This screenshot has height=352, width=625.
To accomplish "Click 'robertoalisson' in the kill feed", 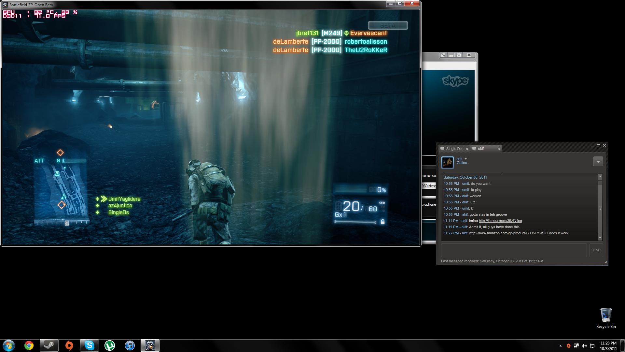I will [366, 42].
